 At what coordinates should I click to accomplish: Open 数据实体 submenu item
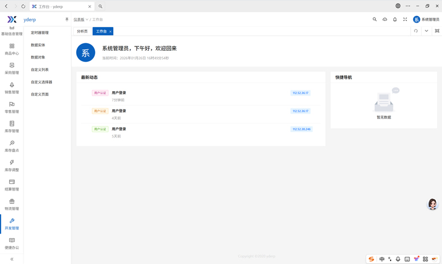(38, 45)
